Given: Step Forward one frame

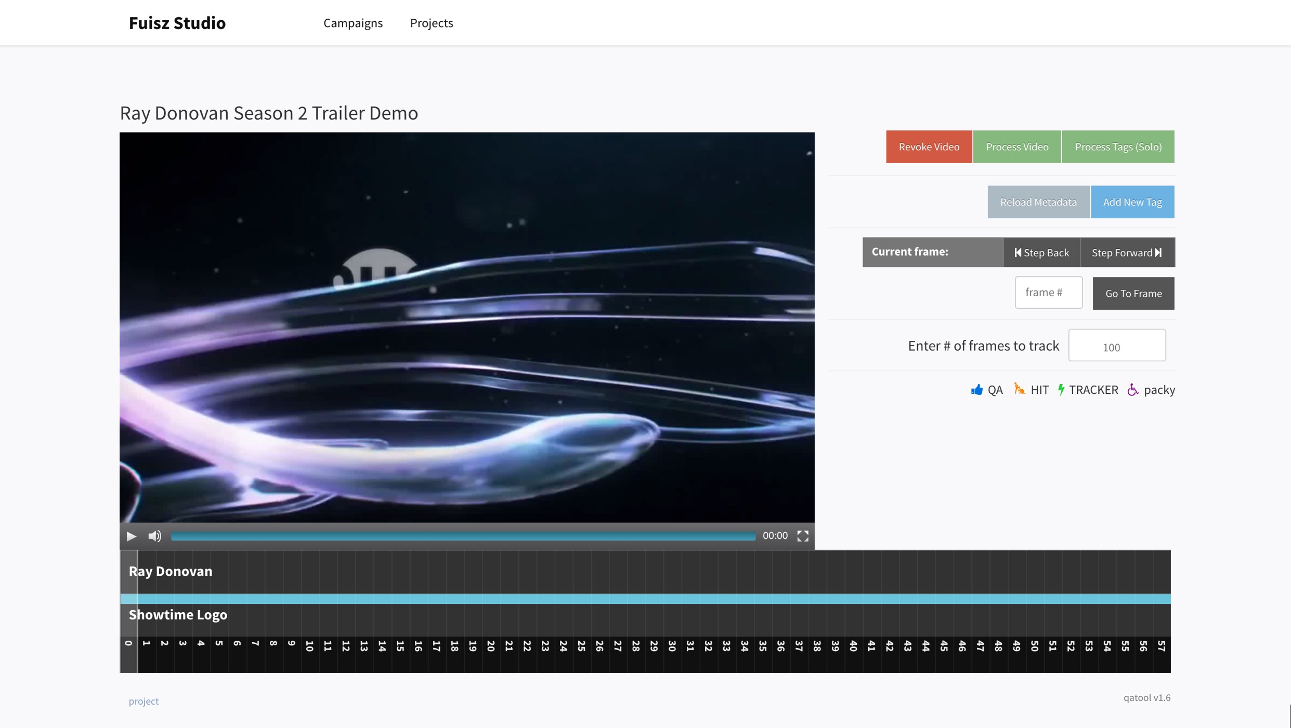Looking at the screenshot, I should (x=1127, y=253).
